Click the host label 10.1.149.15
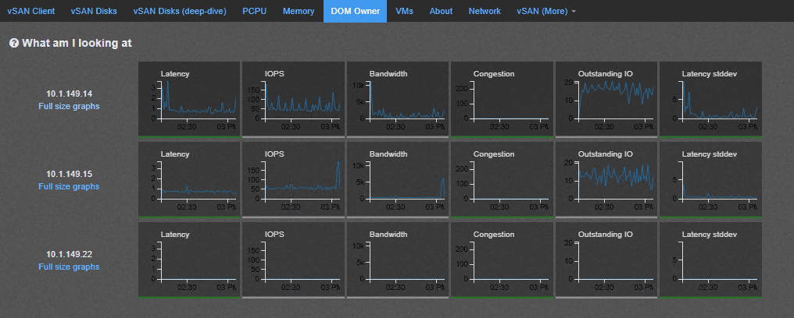Screen dimensions: 794x318 point(69,174)
